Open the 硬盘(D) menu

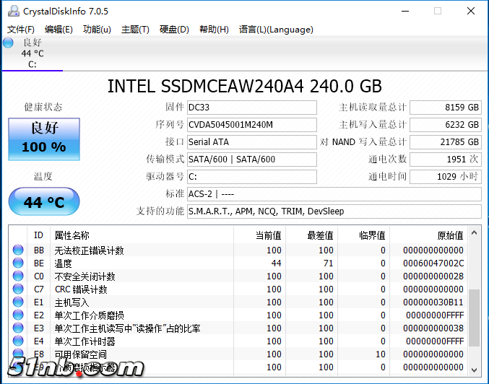[174, 30]
